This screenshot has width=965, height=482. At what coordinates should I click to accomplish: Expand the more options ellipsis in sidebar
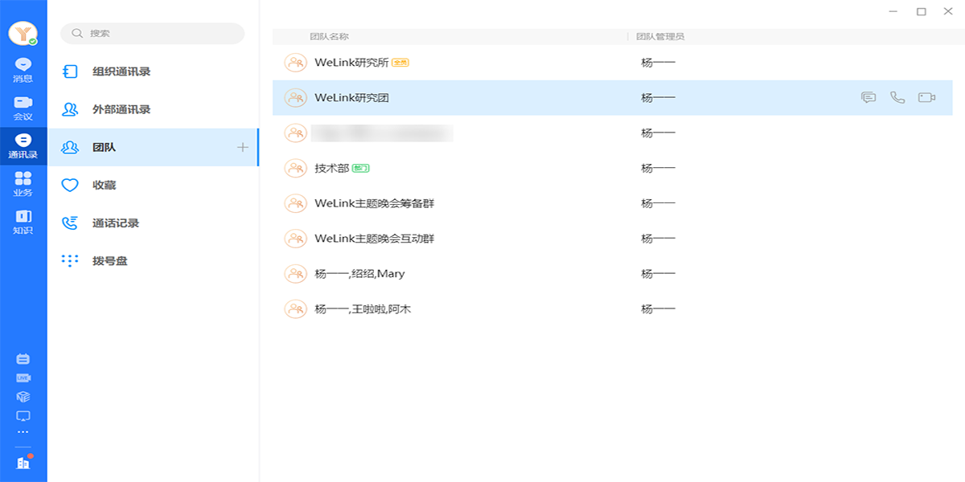pos(23,432)
